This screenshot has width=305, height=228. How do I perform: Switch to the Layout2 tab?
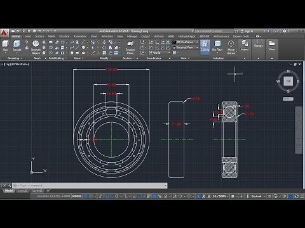pos(37,191)
